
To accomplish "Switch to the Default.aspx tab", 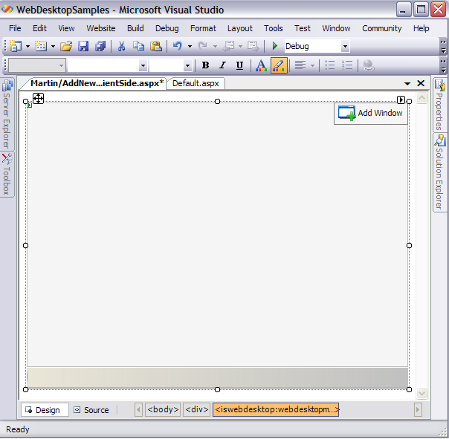I will [196, 83].
